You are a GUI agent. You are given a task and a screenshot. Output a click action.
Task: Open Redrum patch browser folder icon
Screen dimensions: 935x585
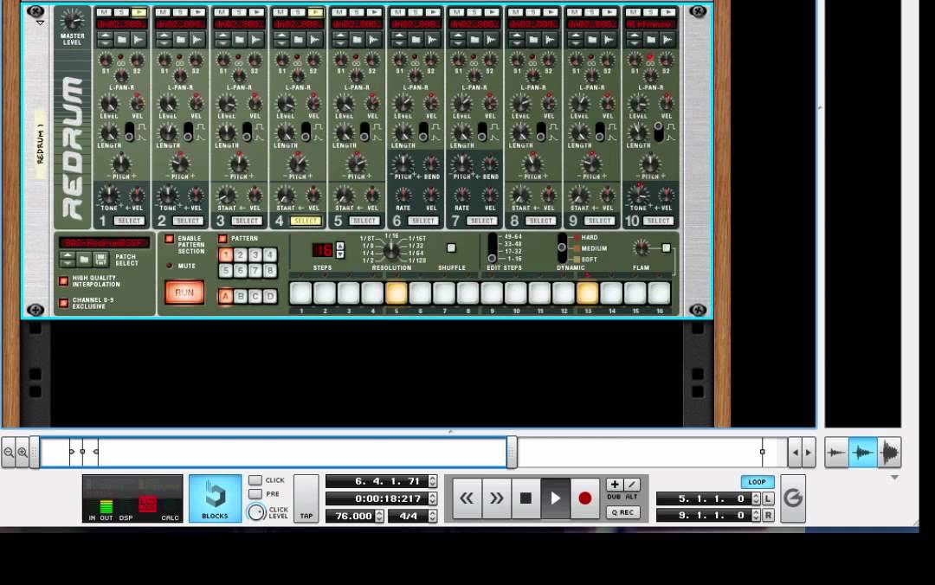click(x=84, y=260)
